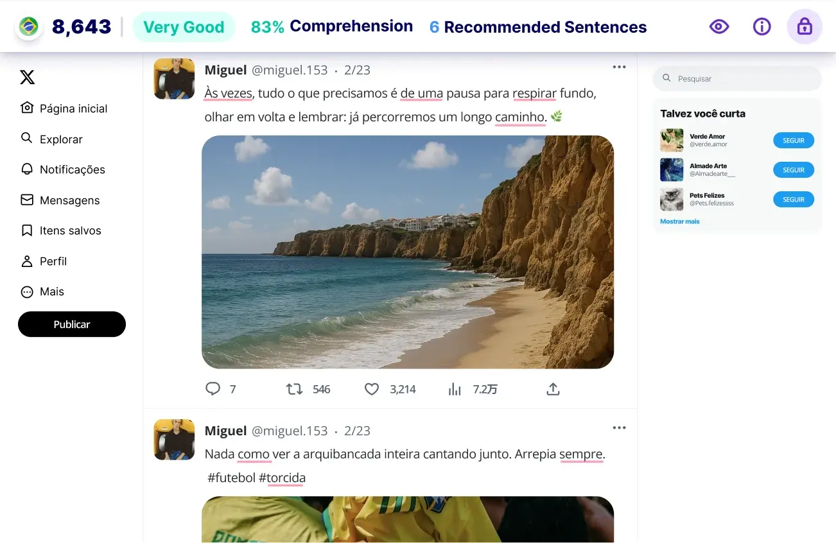Click the Publicar button

point(72,324)
